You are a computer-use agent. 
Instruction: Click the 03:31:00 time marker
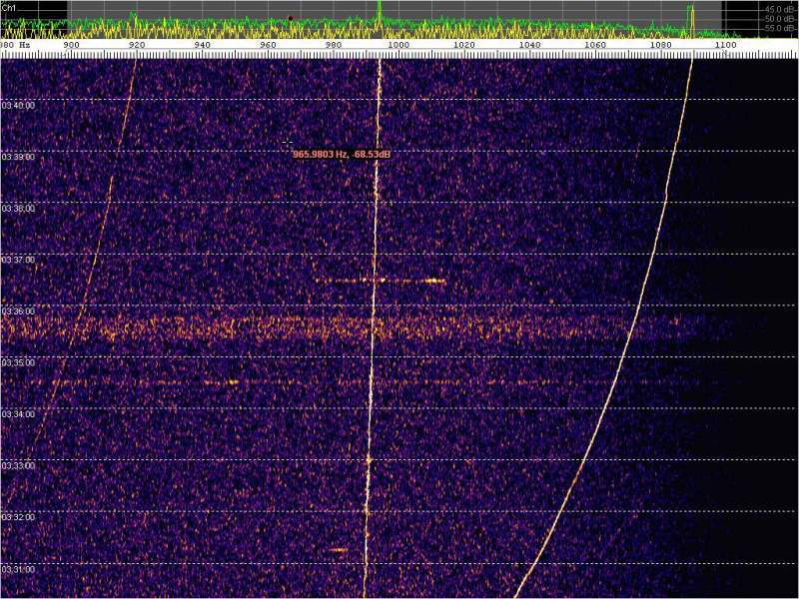[x=19, y=569]
